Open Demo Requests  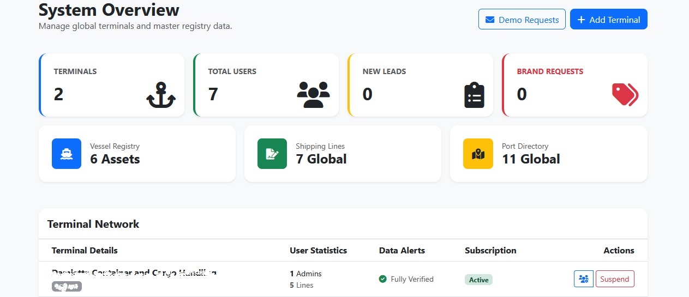click(x=522, y=20)
